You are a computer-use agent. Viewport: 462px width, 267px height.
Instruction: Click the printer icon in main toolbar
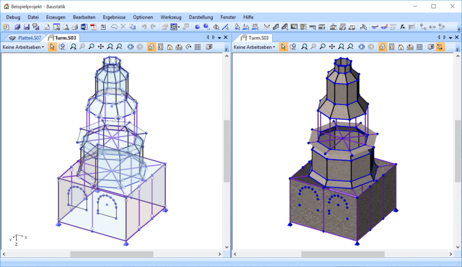click(75, 27)
